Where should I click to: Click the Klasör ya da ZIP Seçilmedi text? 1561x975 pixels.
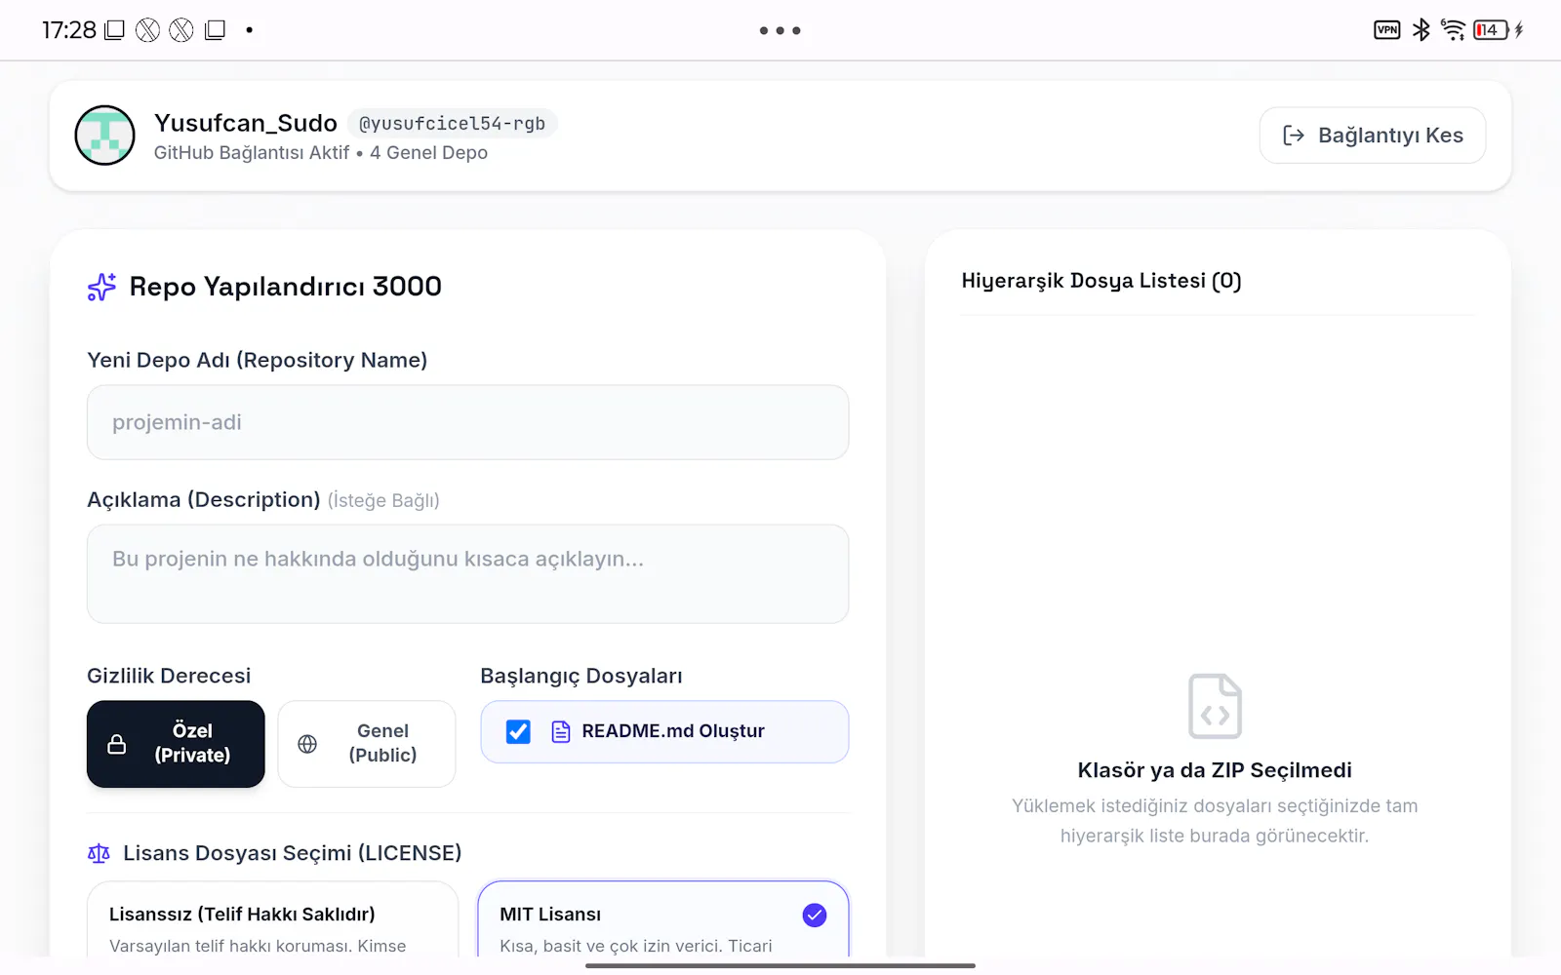coord(1215,770)
